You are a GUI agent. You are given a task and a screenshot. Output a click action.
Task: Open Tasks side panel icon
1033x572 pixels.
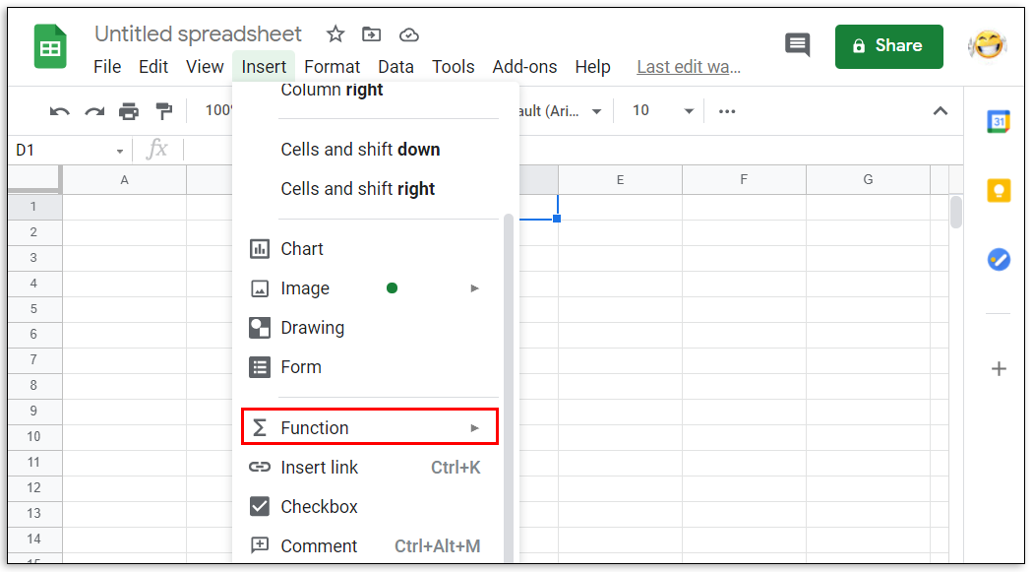pos(999,259)
